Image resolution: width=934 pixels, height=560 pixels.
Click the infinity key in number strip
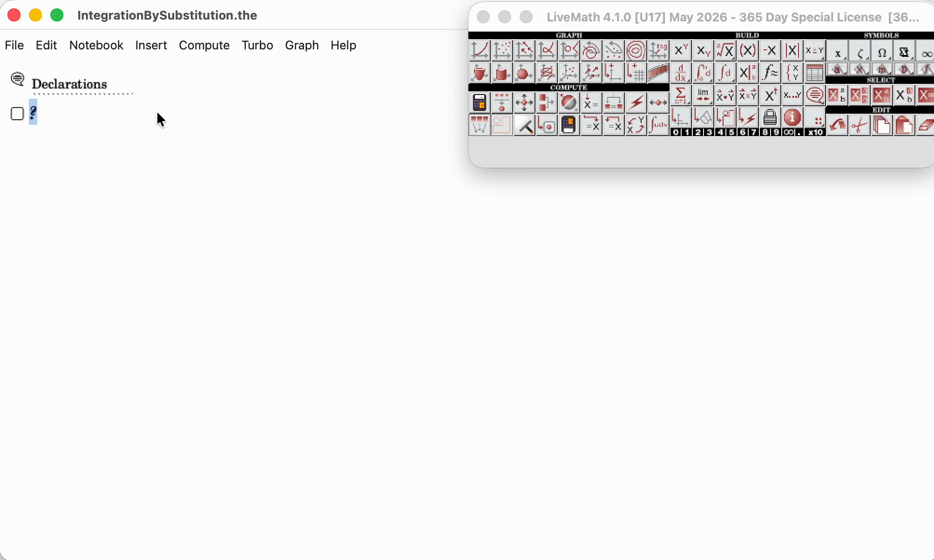788,132
